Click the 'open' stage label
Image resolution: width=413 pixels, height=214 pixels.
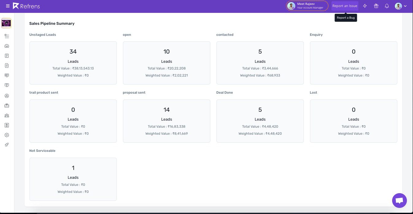tap(127, 35)
